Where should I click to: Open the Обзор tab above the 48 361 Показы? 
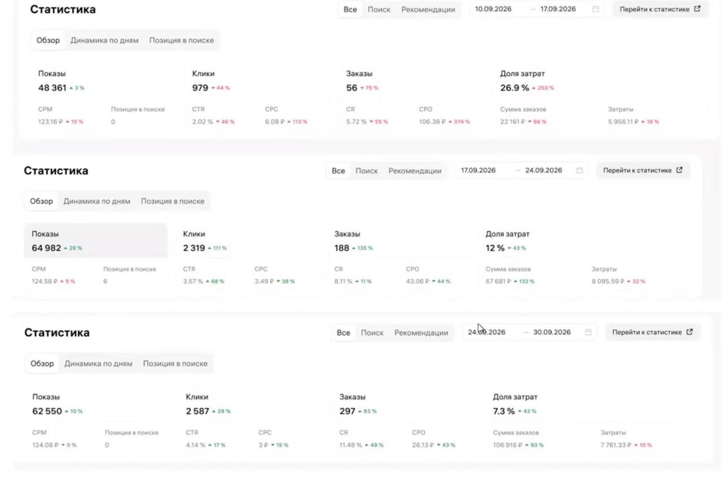[x=48, y=41]
